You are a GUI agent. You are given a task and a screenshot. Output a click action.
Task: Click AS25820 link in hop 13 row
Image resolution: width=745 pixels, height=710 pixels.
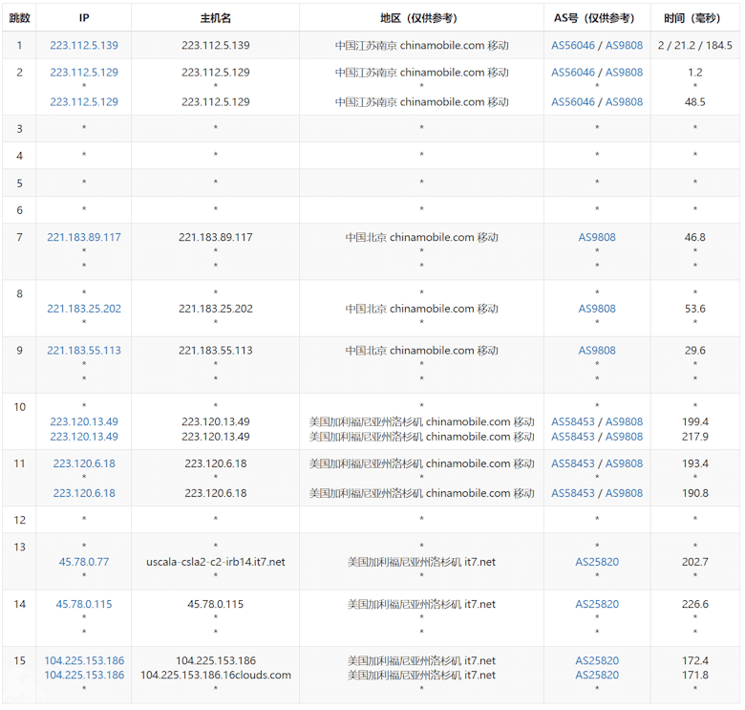(x=597, y=562)
